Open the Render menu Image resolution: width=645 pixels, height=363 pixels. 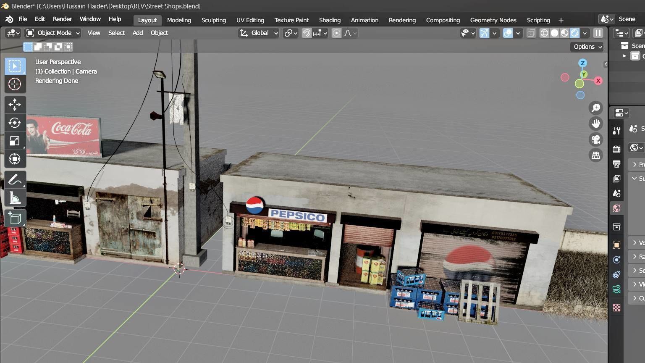(62, 19)
